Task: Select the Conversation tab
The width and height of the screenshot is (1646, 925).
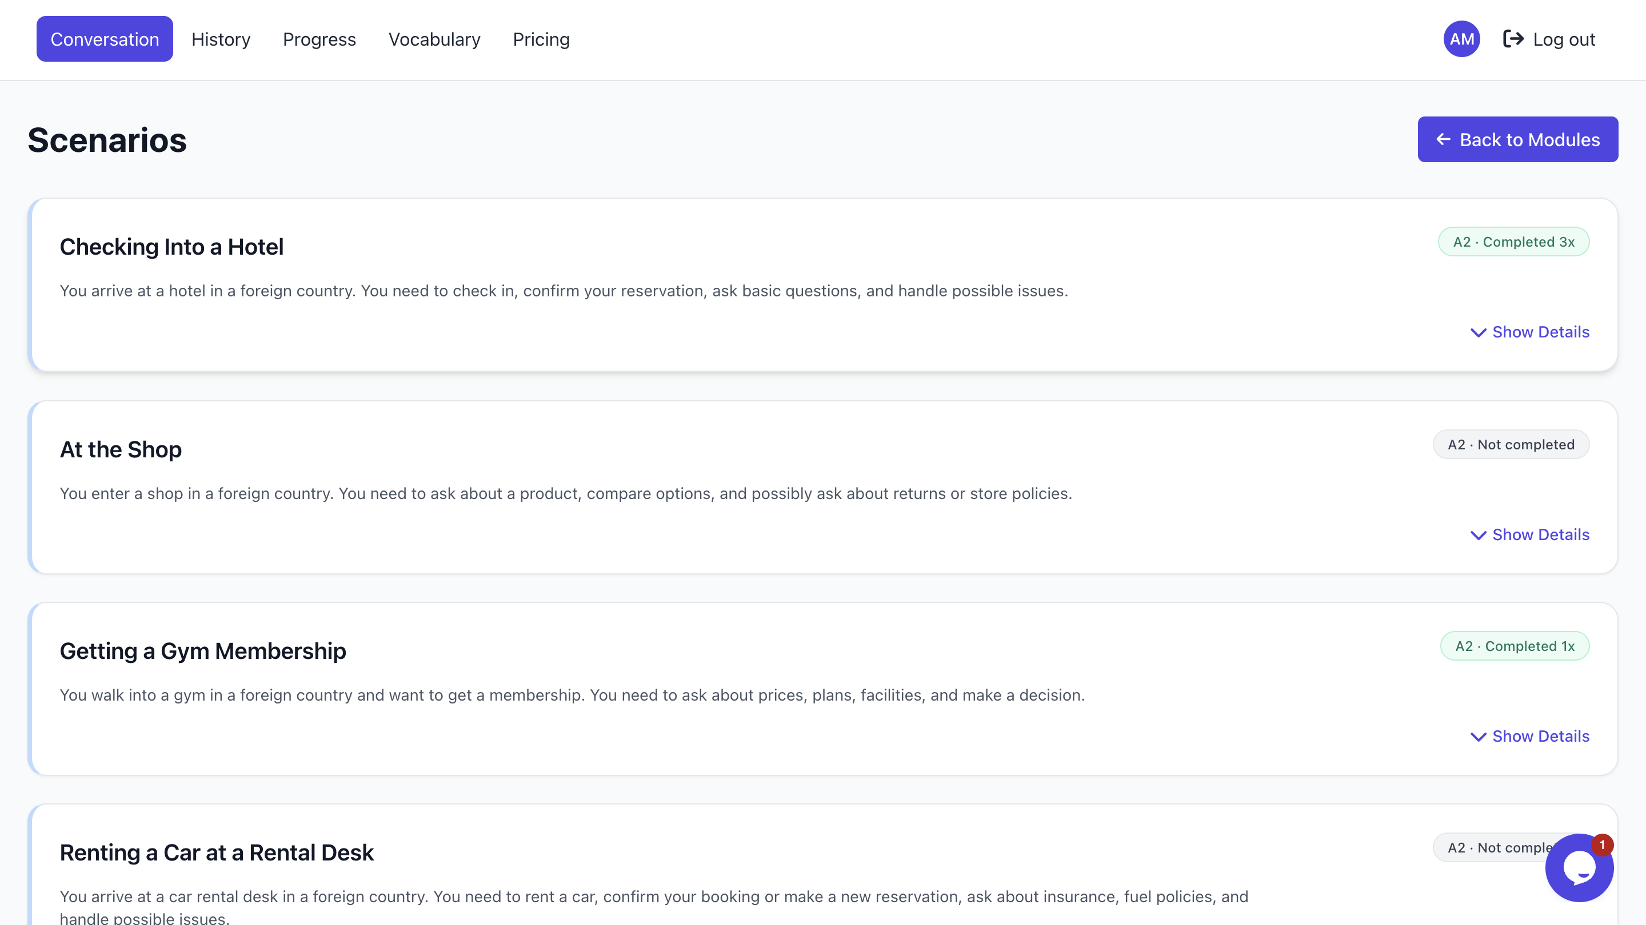Action: pos(105,39)
